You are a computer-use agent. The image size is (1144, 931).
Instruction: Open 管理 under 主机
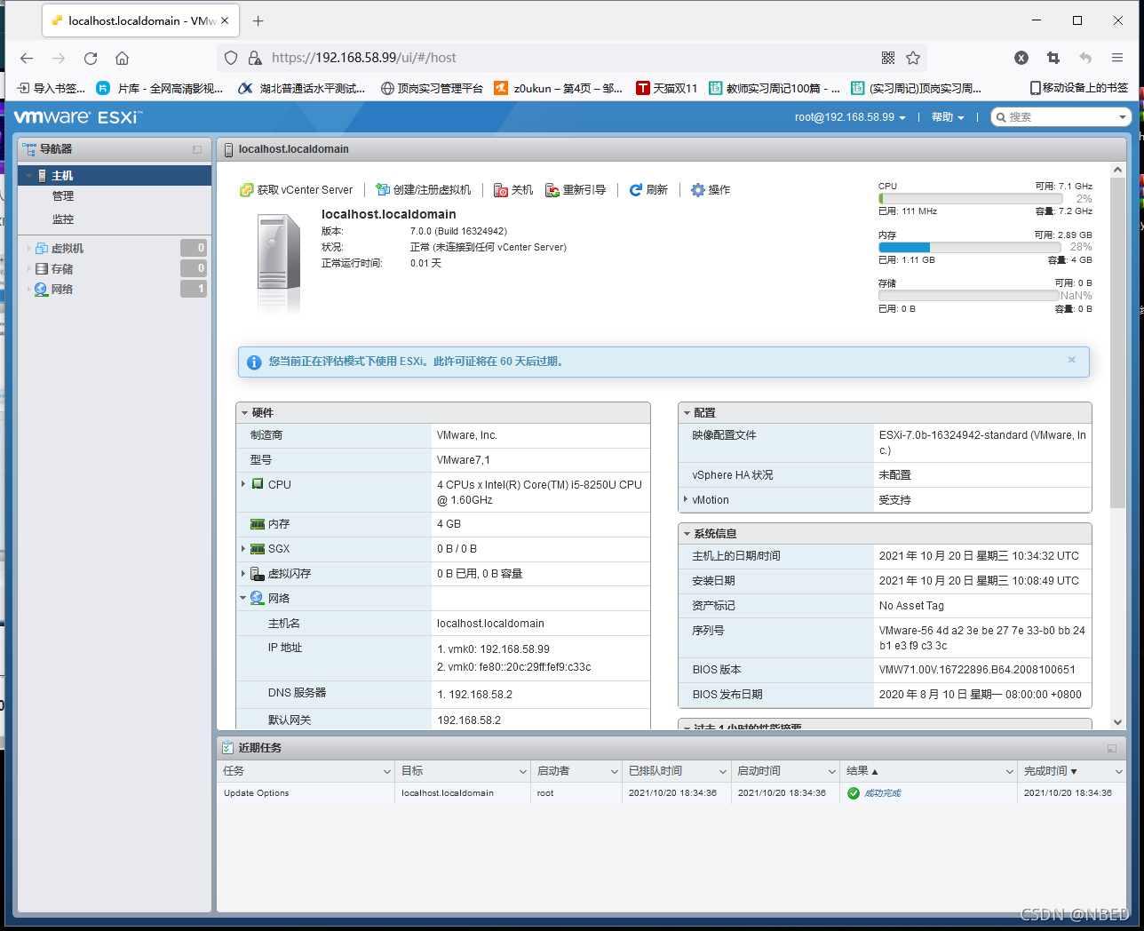click(x=63, y=196)
